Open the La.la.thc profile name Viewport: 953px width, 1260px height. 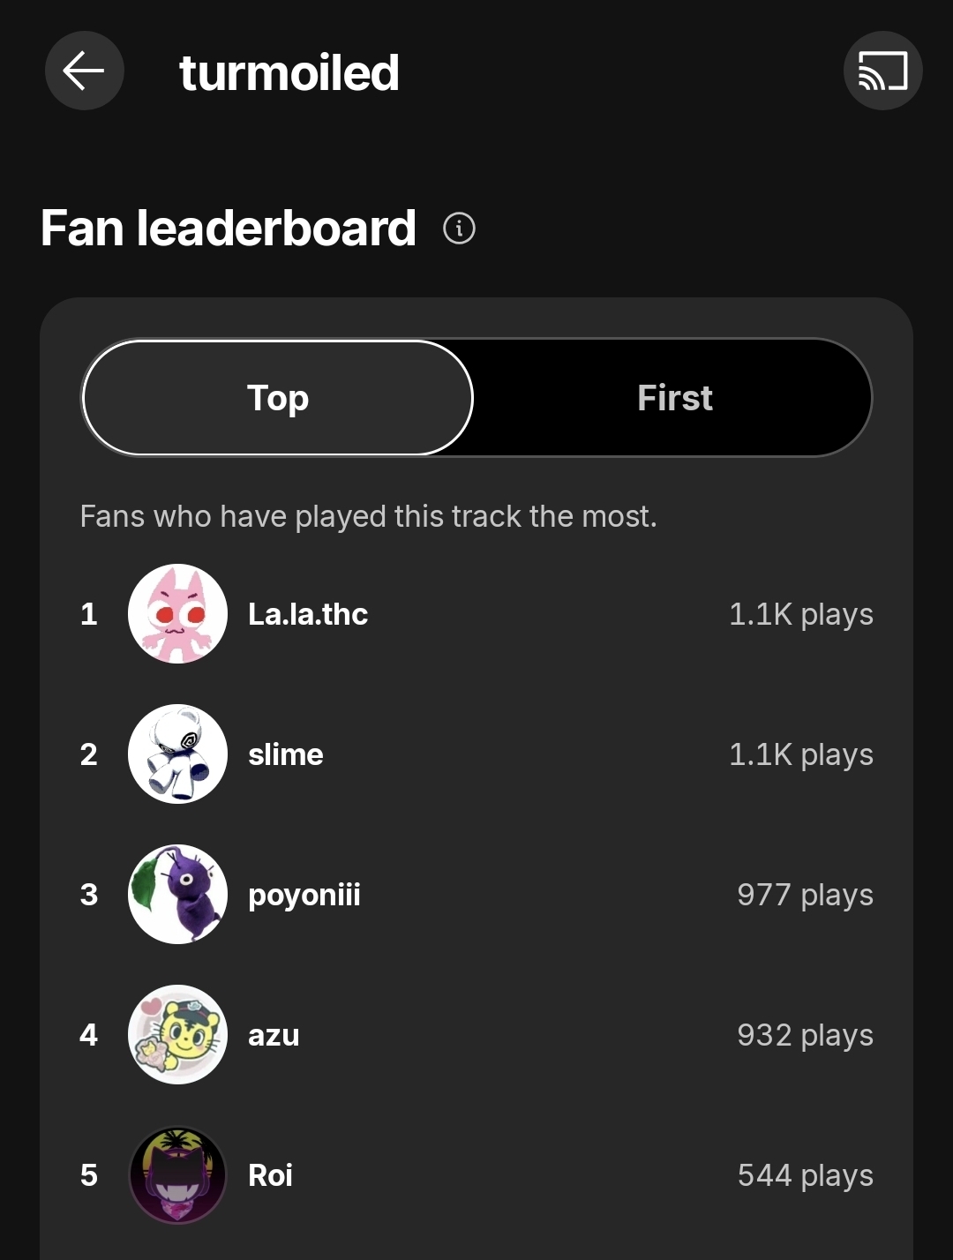point(308,614)
